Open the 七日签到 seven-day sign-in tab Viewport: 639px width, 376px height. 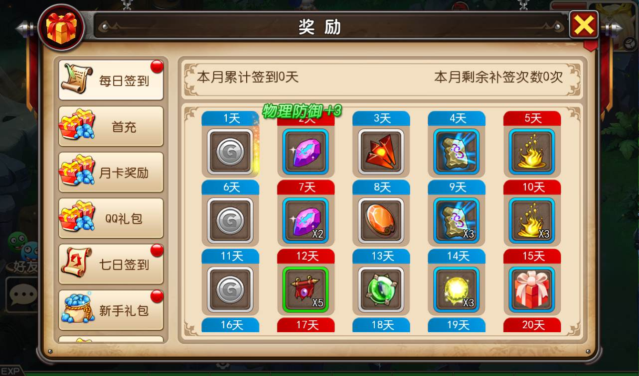point(111,264)
